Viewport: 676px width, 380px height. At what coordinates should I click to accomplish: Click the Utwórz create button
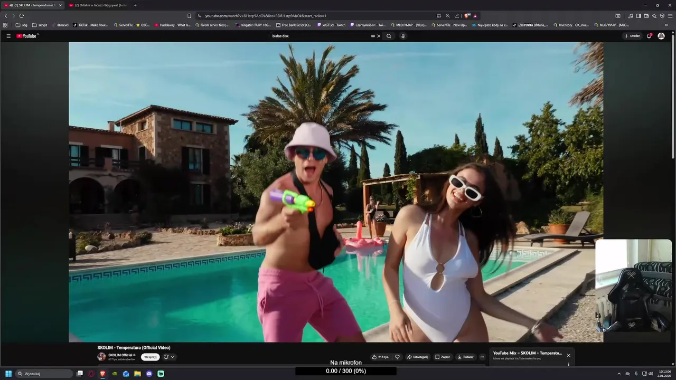(632, 36)
